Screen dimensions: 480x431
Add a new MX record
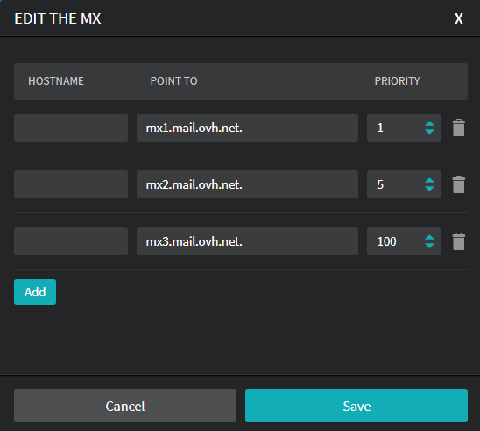(x=35, y=292)
